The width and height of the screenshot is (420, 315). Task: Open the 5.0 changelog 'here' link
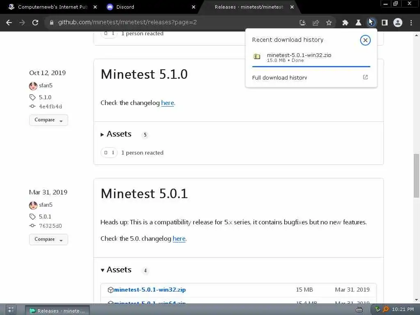[179, 239]
